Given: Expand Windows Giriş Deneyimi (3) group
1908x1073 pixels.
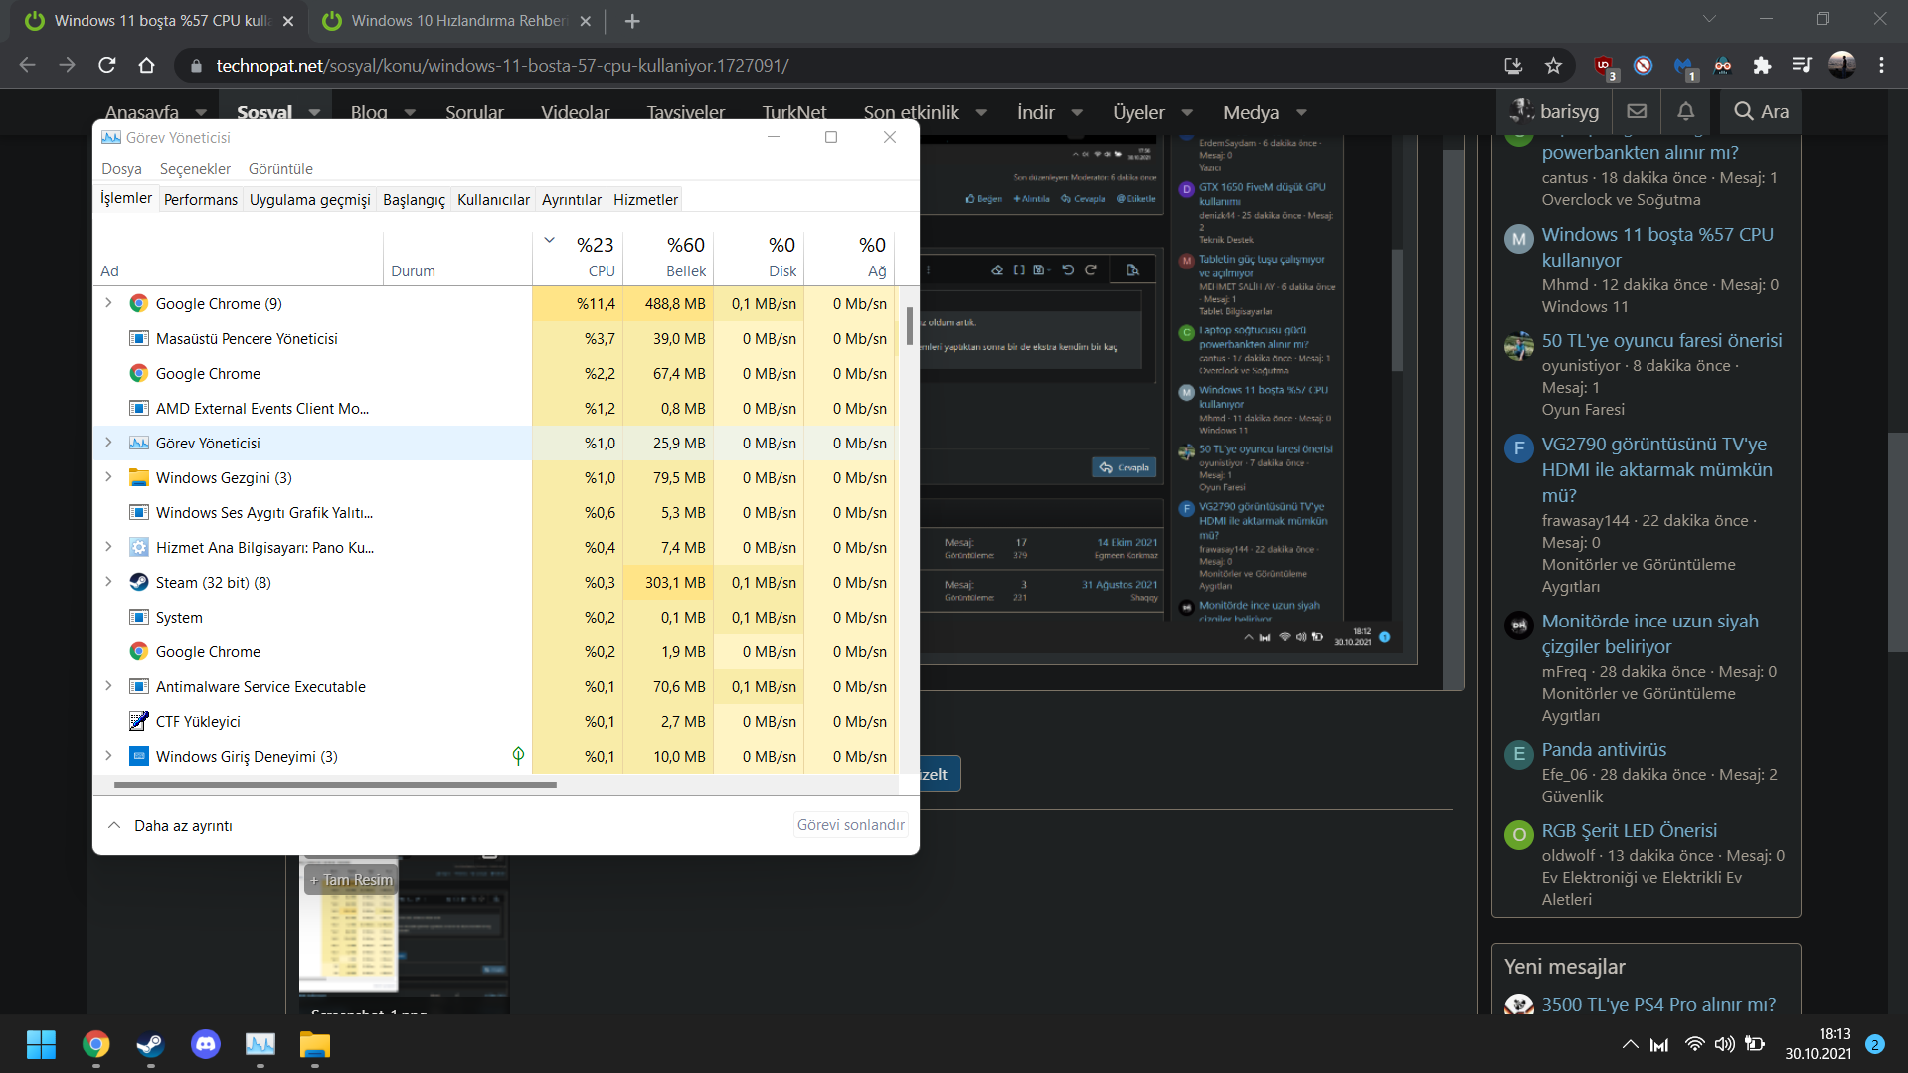Looking at the screenshot, I should 108,756.
